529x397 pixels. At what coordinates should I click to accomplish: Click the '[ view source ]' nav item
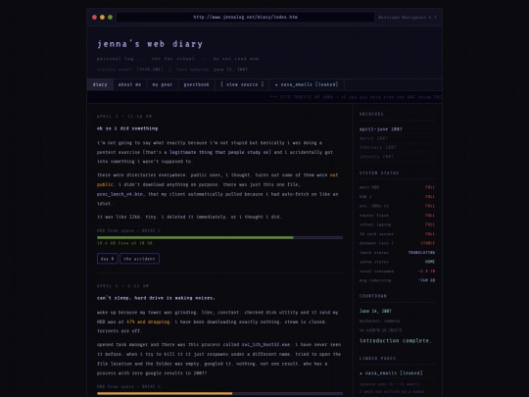242,84
